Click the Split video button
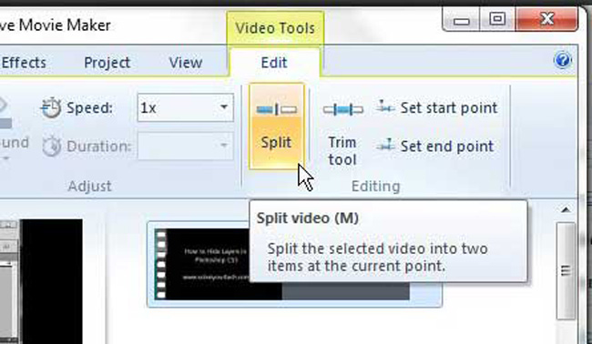The height and width of the screenshot is (344, 592). point(276,126)
